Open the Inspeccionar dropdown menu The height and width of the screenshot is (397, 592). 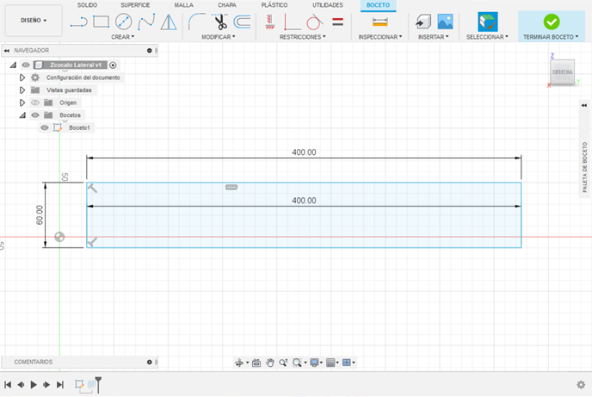pyautogui.click(x=380, y=37)
